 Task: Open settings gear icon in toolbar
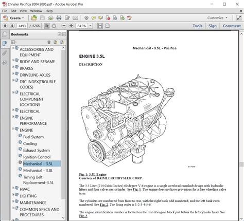(x=86, y=18)
